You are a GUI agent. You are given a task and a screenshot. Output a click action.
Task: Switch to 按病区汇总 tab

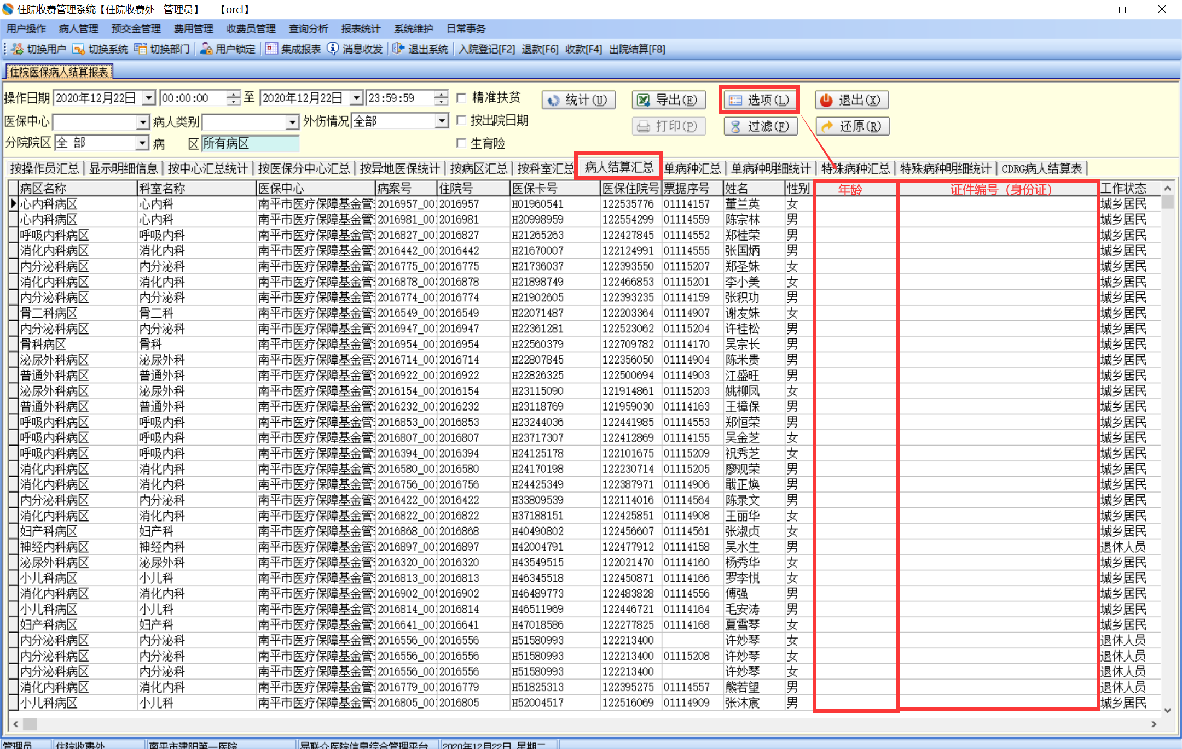[478, 168]
